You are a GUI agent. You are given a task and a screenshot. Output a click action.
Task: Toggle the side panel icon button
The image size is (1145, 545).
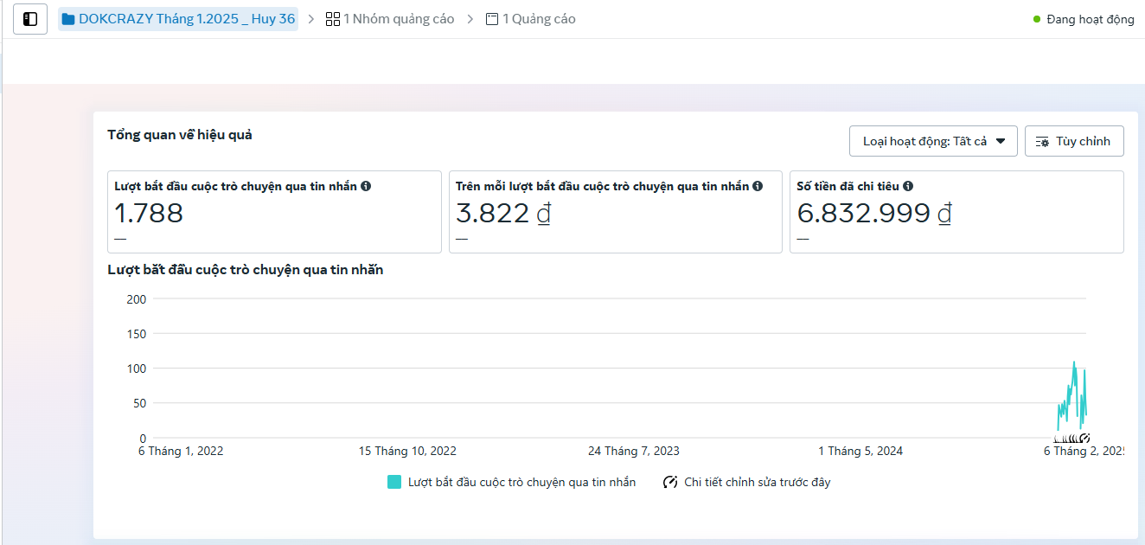click(30, 19)
